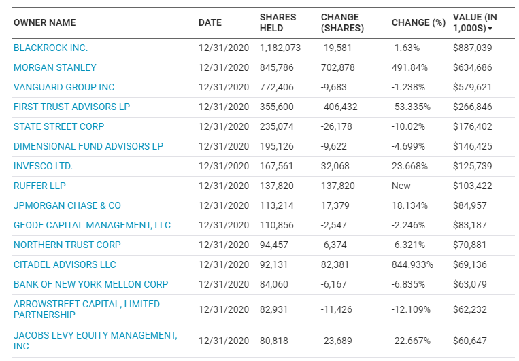The height and width of the screenshot is (361, 519).
Task: Open the Morgan Stanley owner link
Action: [54, 67]
